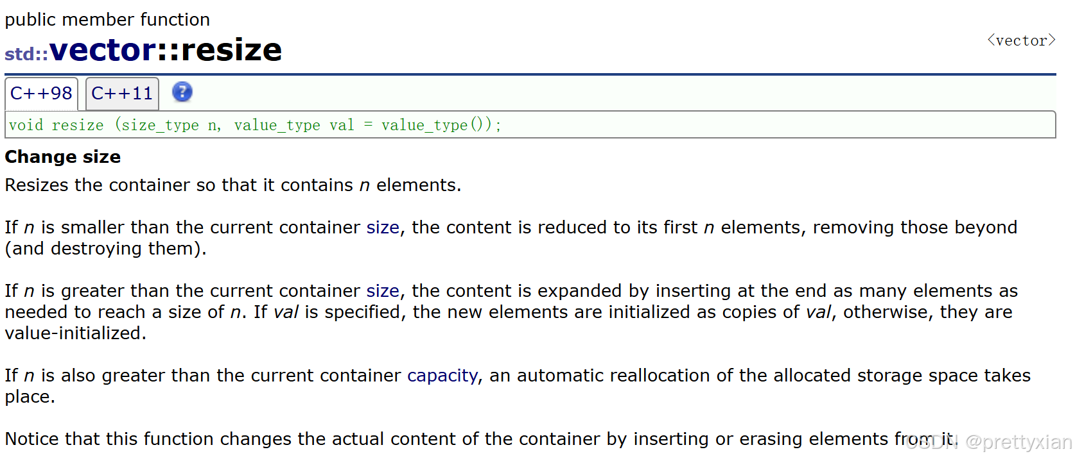
Task: Follow the size link in the 'smaller than' paragraph
Action: [x=383, y=228]
